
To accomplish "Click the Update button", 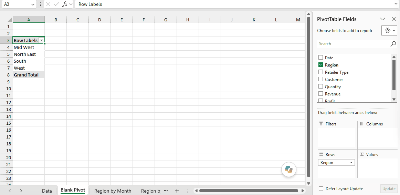I will pos(389,189).
